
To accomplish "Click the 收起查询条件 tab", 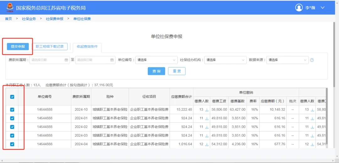I will pyautogui.click(x=87, y=47).
